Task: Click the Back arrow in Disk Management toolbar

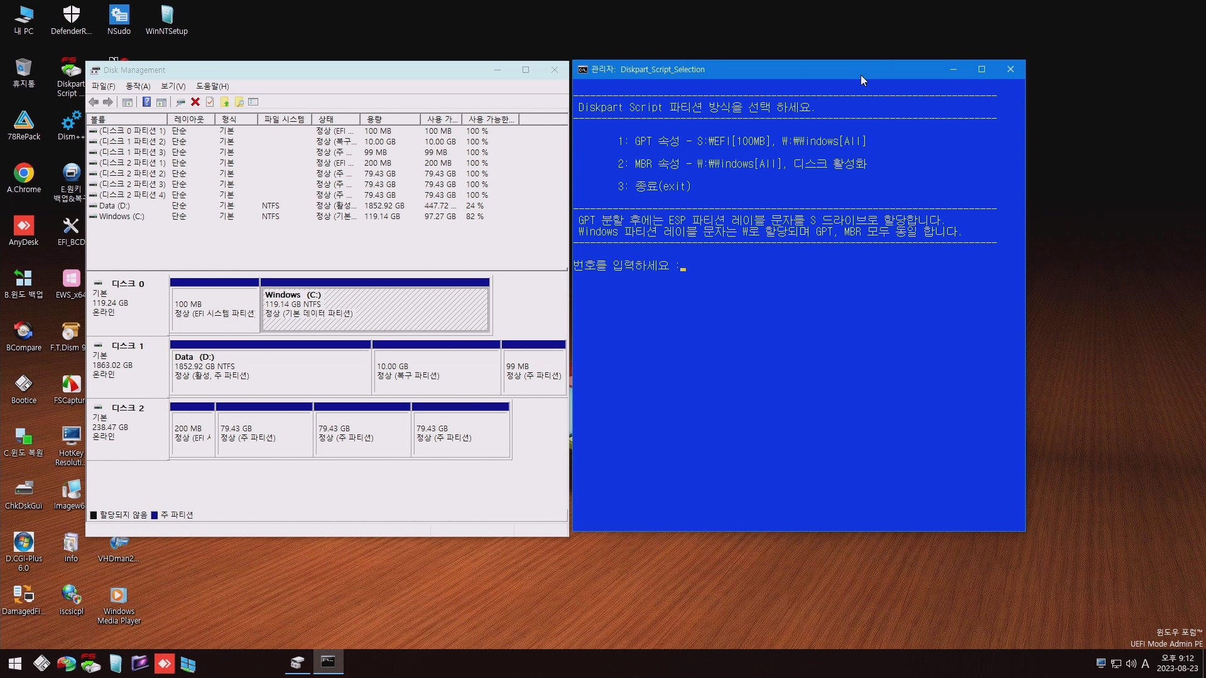Action: click(x=94, y=102)
